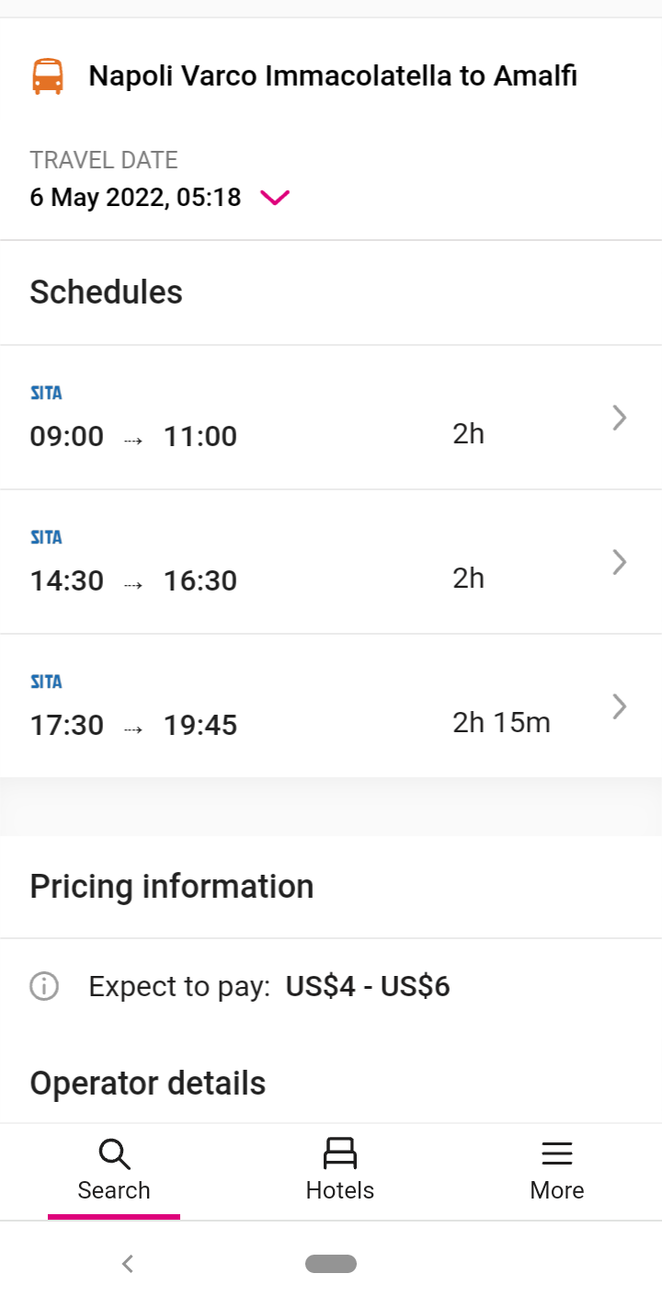This screenshot has width=662, height=1308.
Task: Click SITA logo on 09:00 schedule
Action: point(46,394)
